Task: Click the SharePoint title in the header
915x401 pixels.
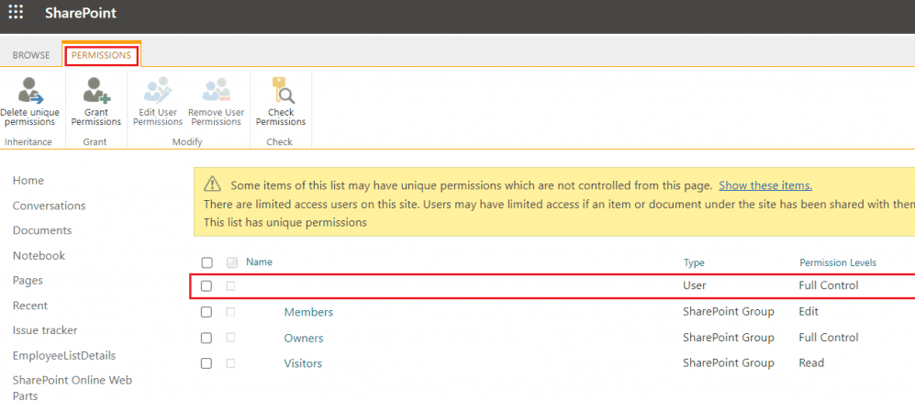Action: coord(81,13)
